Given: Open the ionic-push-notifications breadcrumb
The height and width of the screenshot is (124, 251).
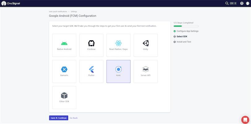Looking at the screenshot, I should [x=58, y=11].
